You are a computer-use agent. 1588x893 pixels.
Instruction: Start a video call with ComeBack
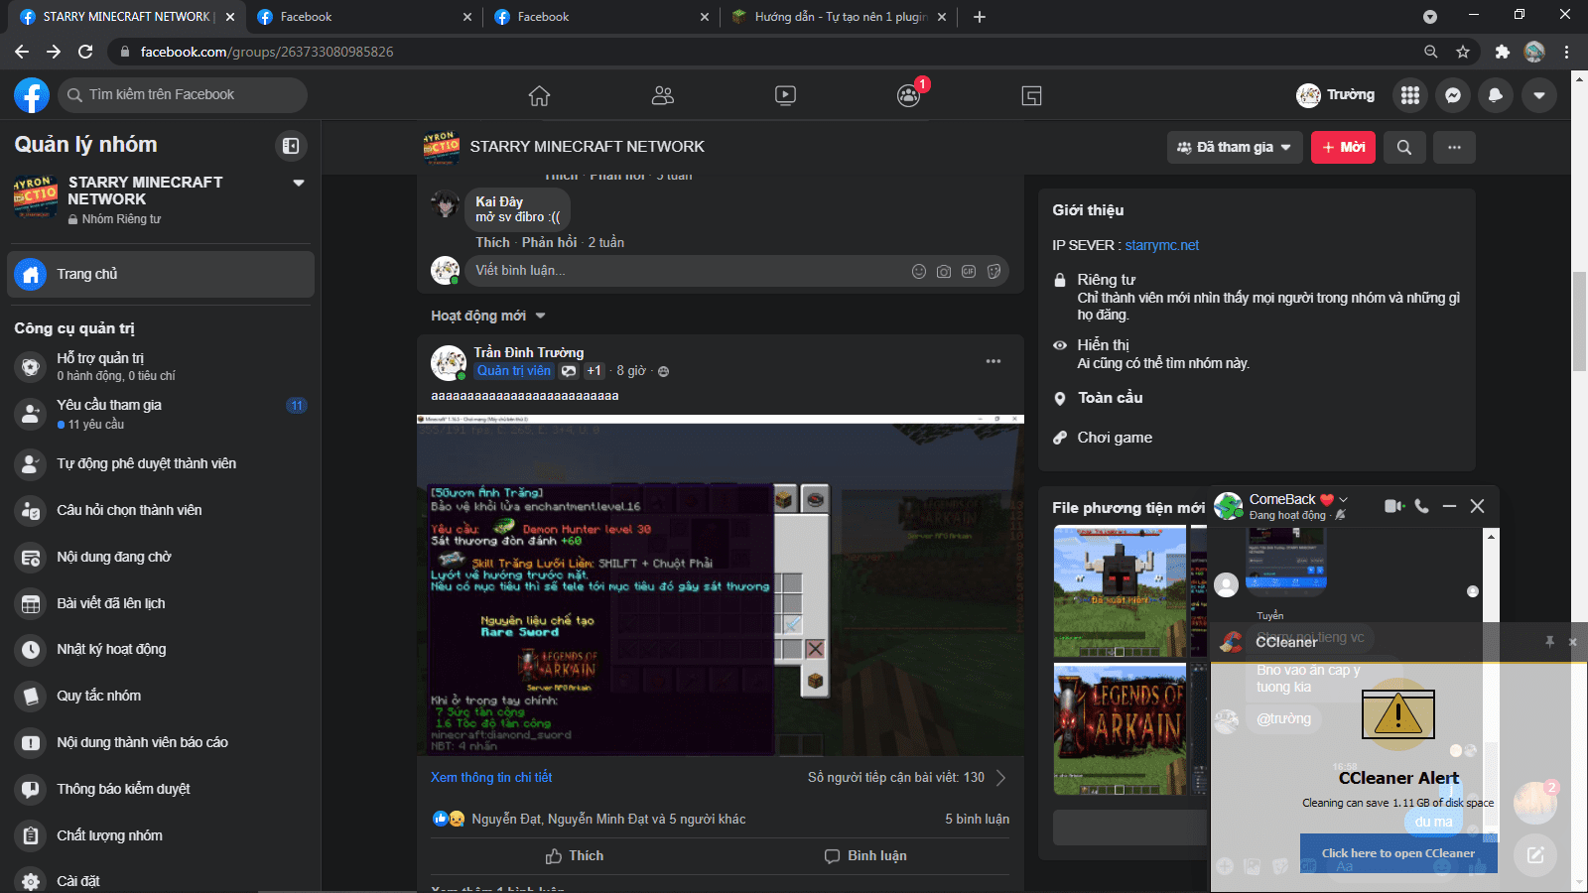pyautogui.click(x=1393, y=506)
